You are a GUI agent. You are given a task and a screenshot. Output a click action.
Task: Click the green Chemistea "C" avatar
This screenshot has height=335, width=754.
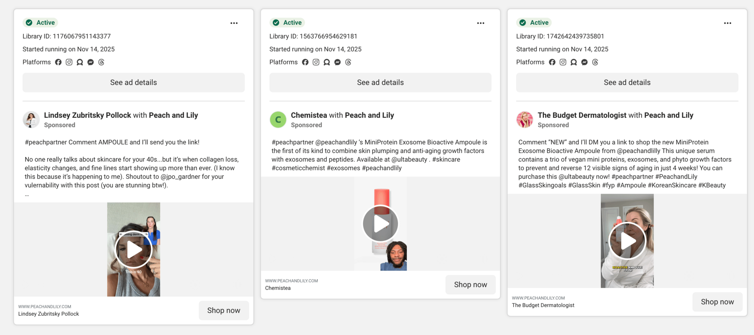[x=278, y=120]
